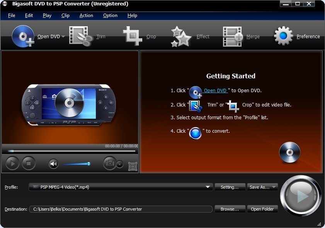Expand the snapshot options arrow
The height and width of the screenshot is (228, 325).
(x=120, y=164)
